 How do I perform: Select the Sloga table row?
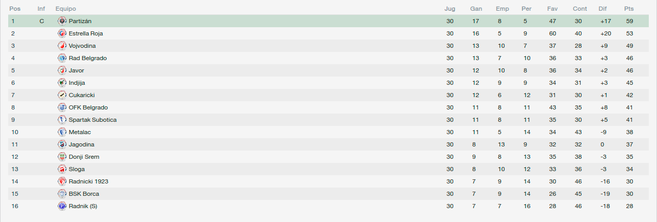tap(328, 169)
